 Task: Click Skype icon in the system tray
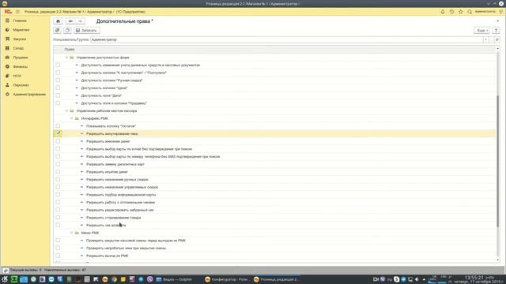point(396,279)
